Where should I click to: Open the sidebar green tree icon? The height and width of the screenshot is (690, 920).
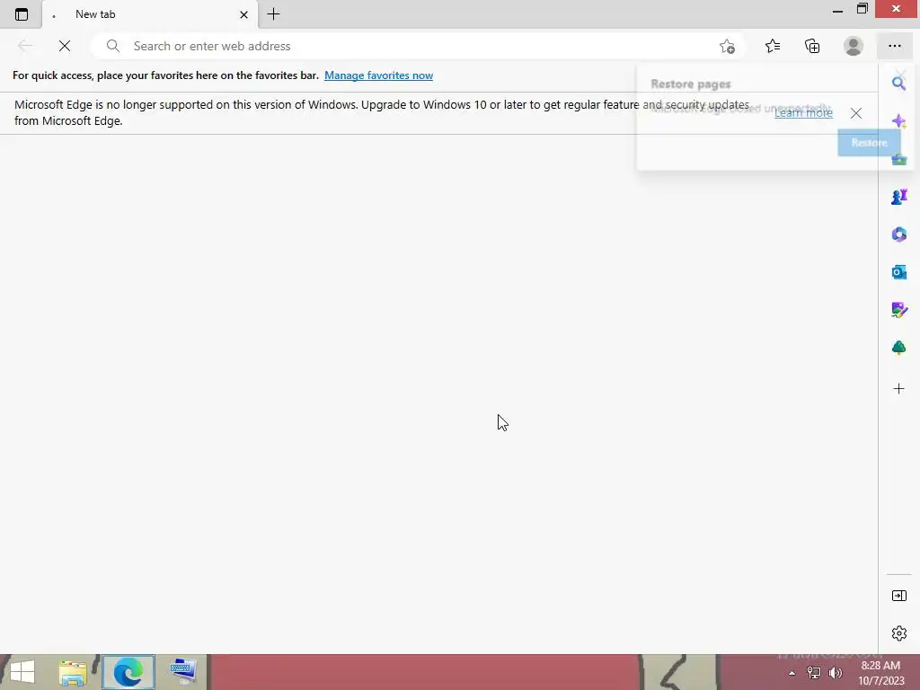click(x=898, y=348)
